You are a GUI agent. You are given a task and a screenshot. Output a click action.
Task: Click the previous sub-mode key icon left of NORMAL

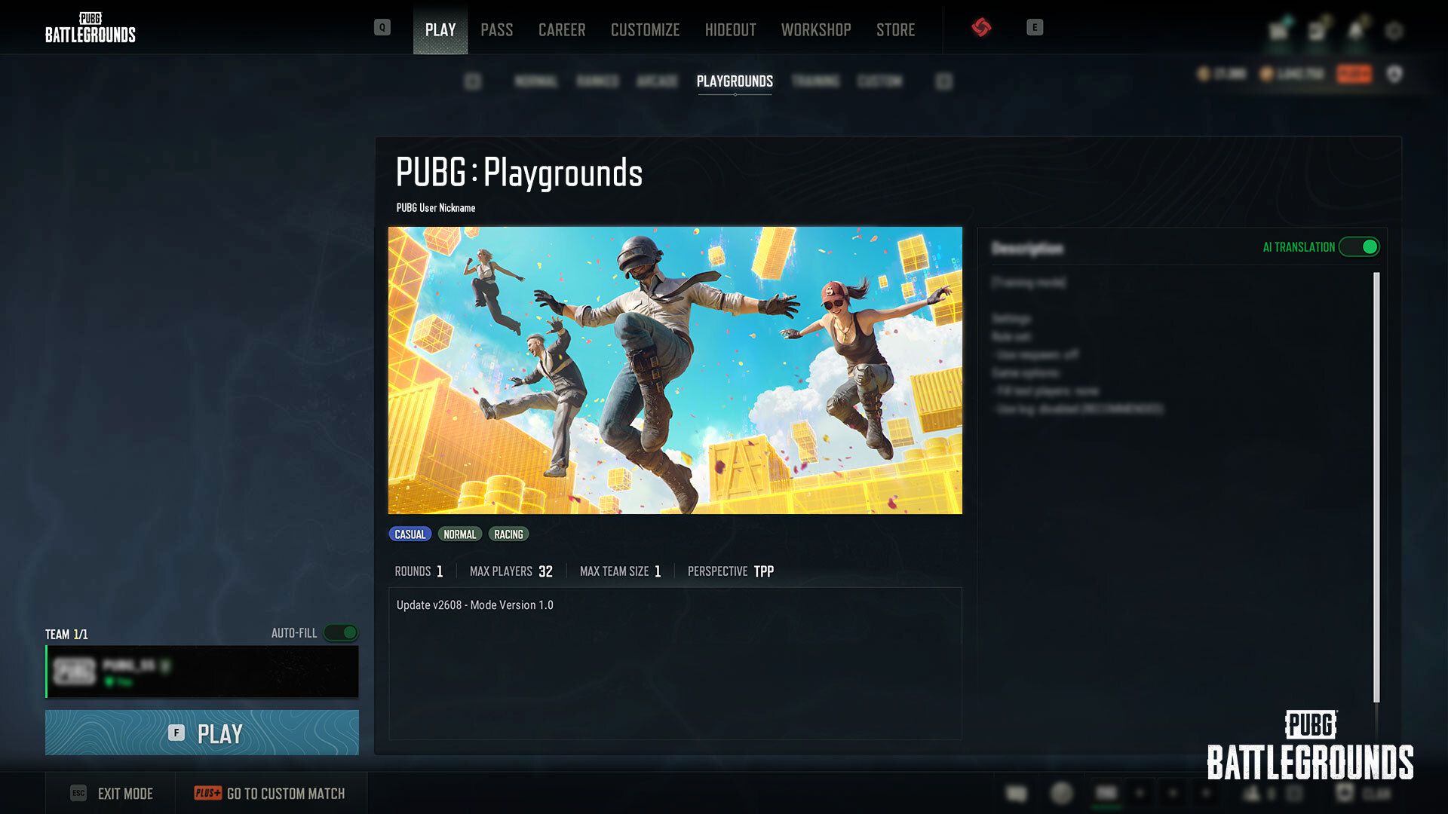click(x=473, y=81)
